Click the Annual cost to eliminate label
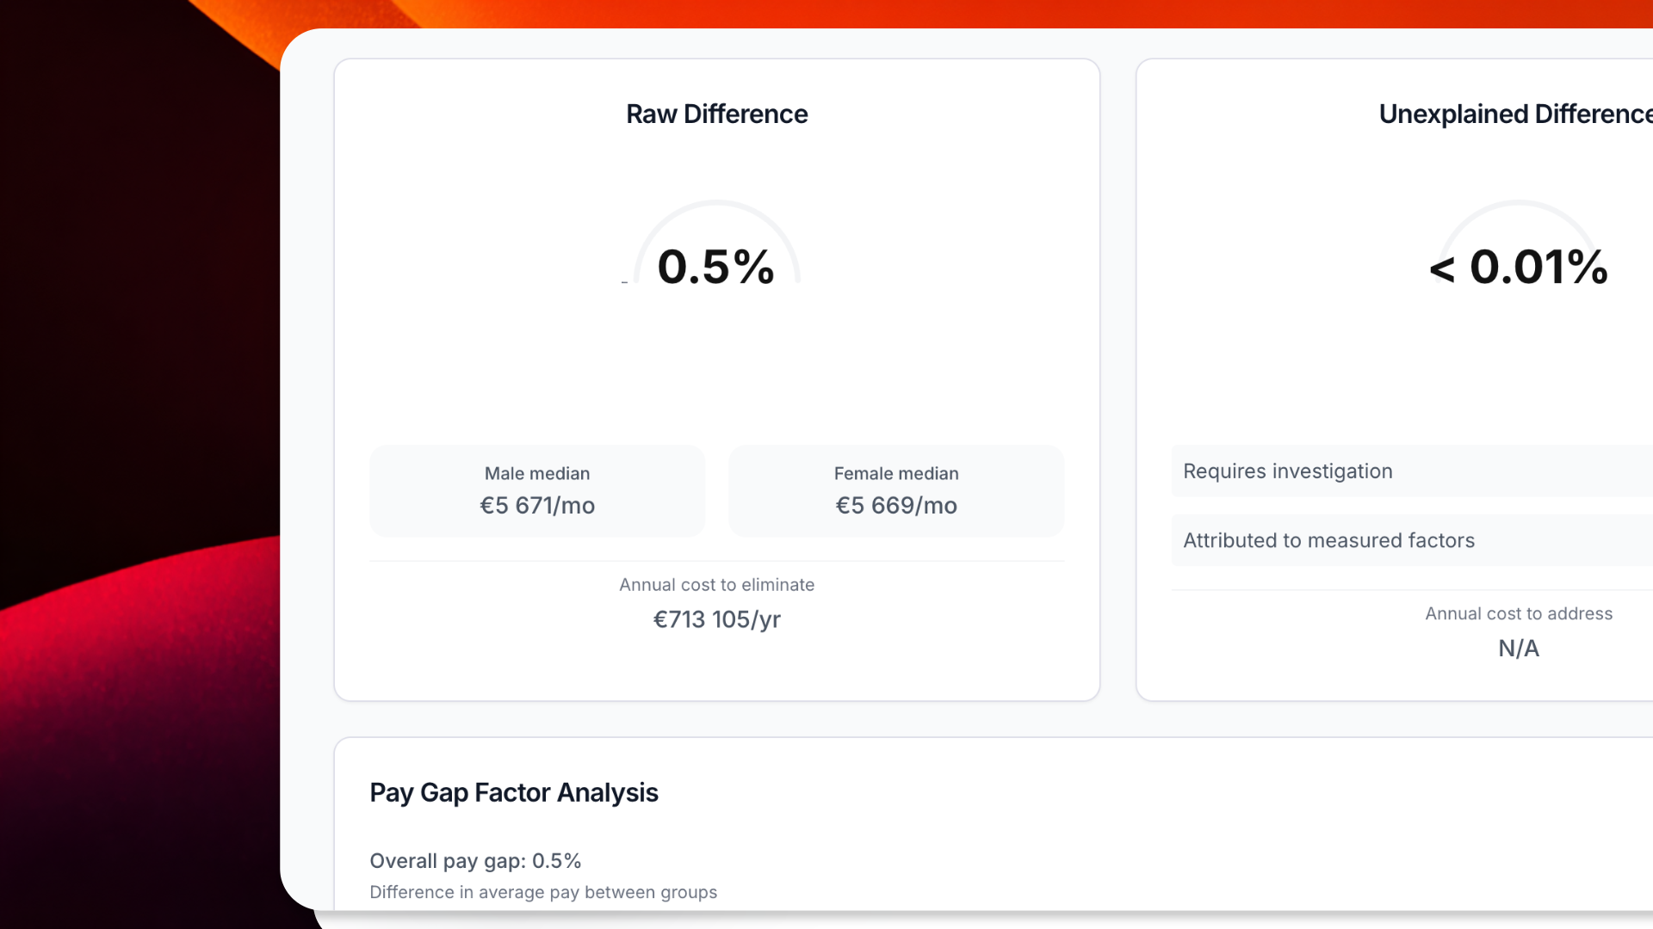The height and width of the screenshot is (929, 1653). click(716, 585)
